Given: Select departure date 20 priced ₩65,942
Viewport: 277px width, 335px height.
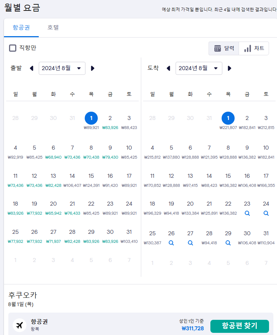Looking at the screenshot, I should pos(53,208).
